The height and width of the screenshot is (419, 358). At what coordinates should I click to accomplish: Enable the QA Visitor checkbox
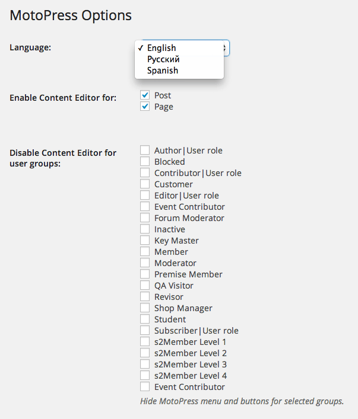click(145, 286)
